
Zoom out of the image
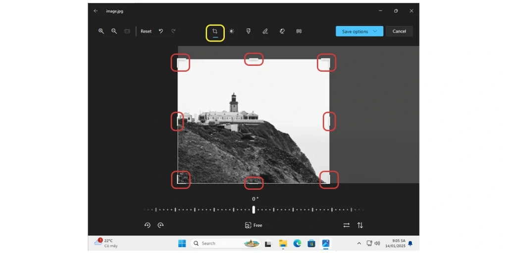click(114, 31)
